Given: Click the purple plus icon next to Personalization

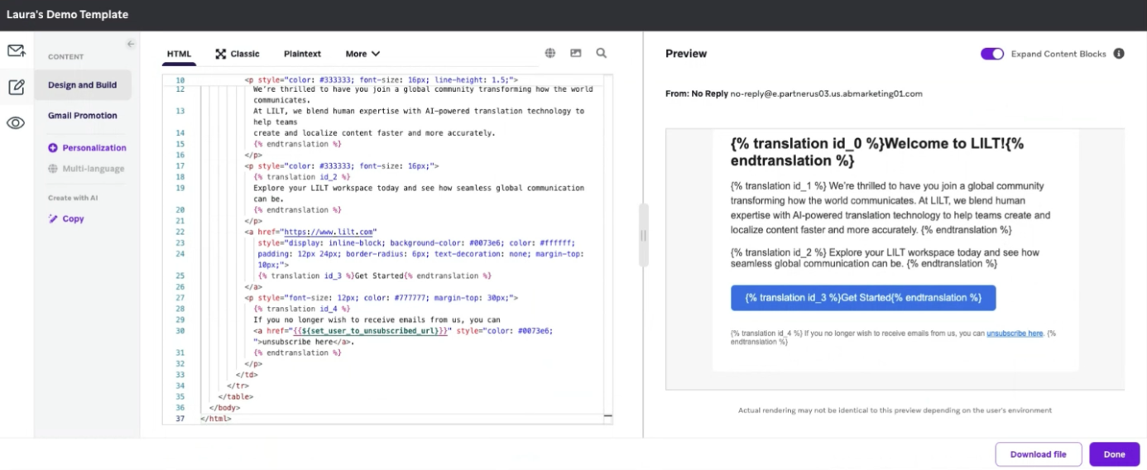Looking at the screenshot, I should [x=53, y=148].
